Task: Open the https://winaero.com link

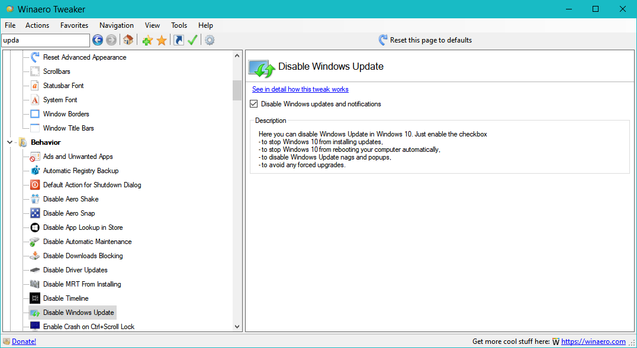Action: pos(594,342)
